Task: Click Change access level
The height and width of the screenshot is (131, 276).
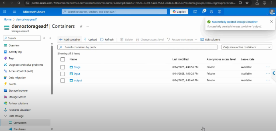Action: [x=150, y=40]
